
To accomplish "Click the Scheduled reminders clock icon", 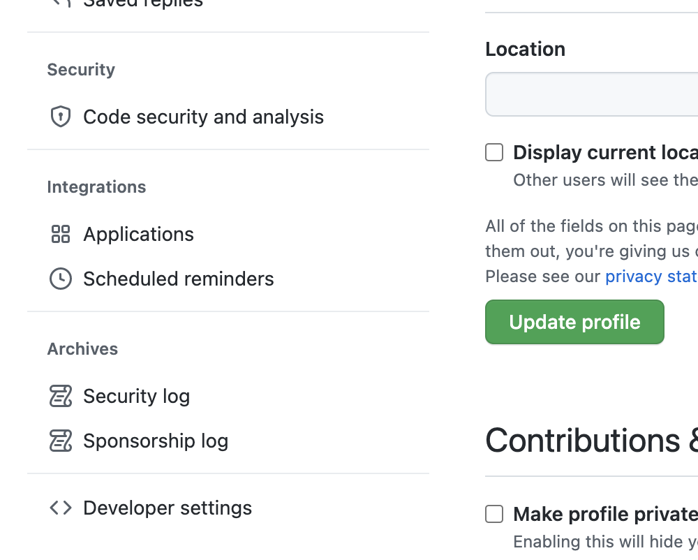I will coord(61,279).
